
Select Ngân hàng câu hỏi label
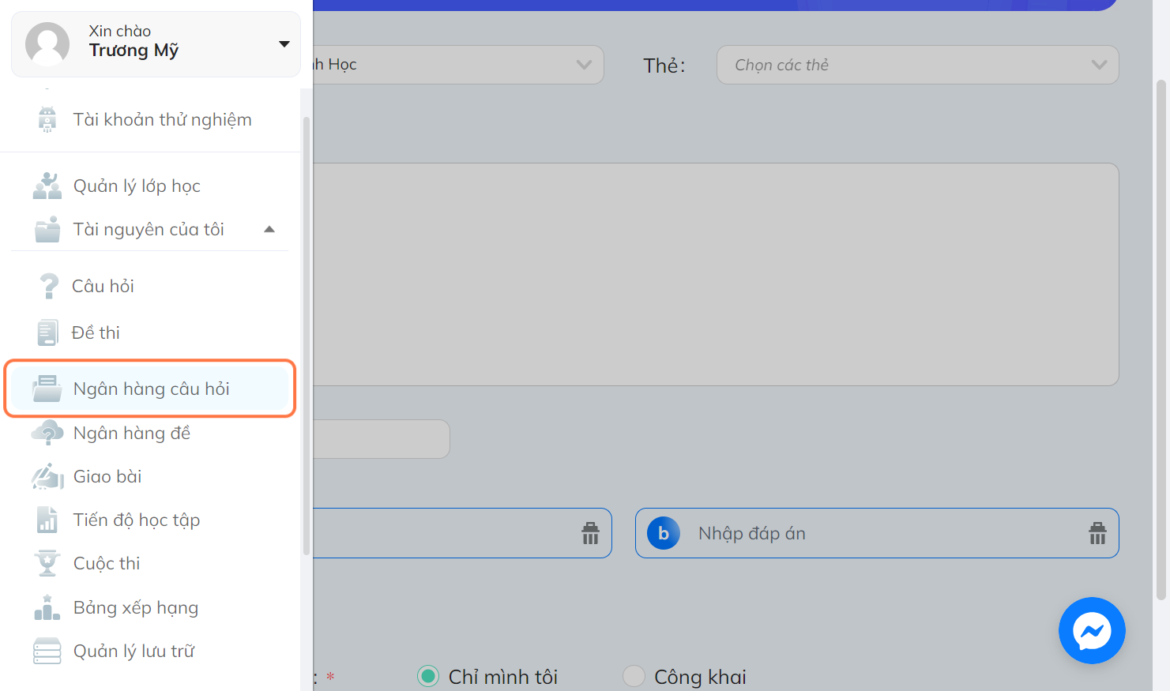point(152,389)
